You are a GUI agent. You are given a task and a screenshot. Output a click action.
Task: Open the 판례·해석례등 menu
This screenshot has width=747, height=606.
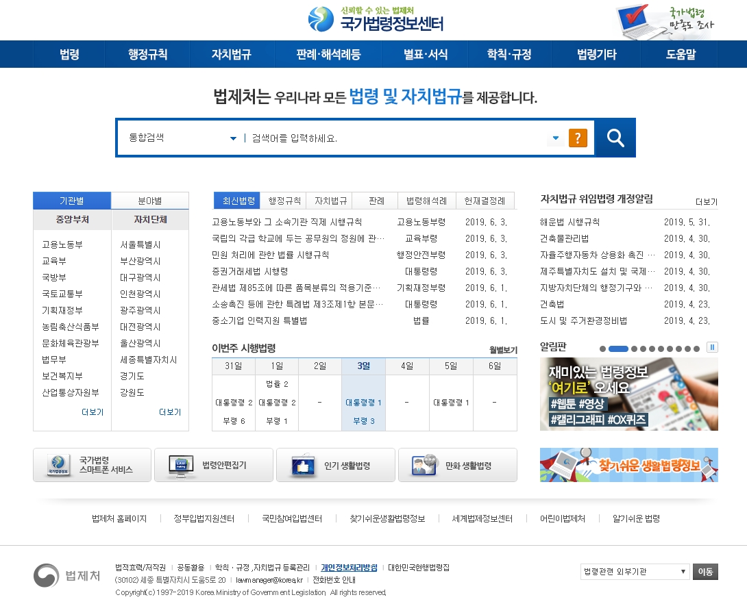click(328, 55)
